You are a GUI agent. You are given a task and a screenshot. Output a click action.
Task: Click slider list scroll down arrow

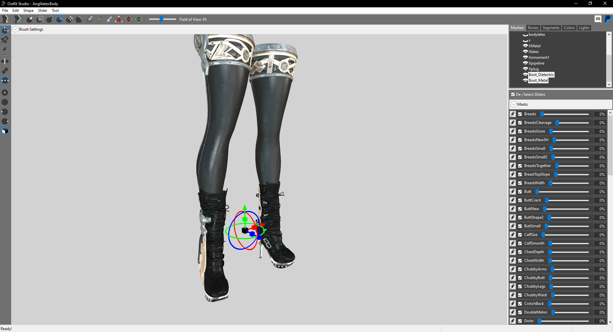[x=610, y=322]
